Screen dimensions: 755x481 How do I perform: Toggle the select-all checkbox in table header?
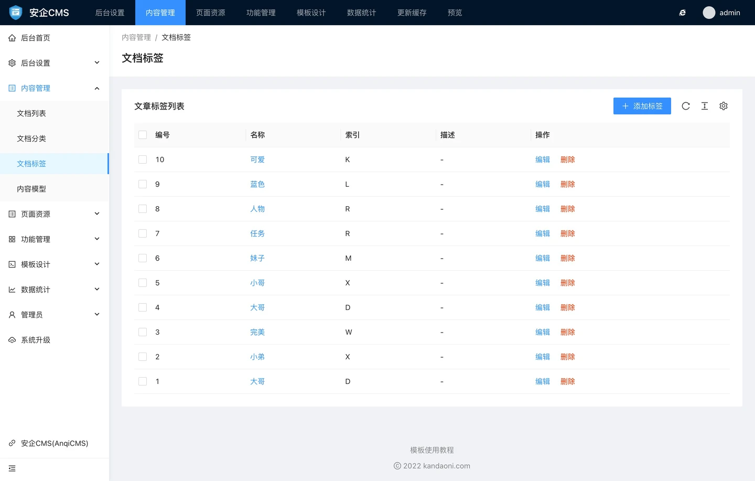(x=143, y=135)
